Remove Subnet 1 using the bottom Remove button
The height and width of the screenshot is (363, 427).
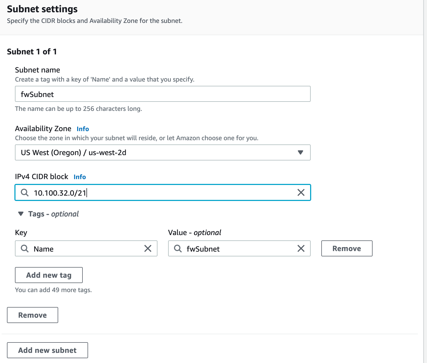tap(32, 315)
